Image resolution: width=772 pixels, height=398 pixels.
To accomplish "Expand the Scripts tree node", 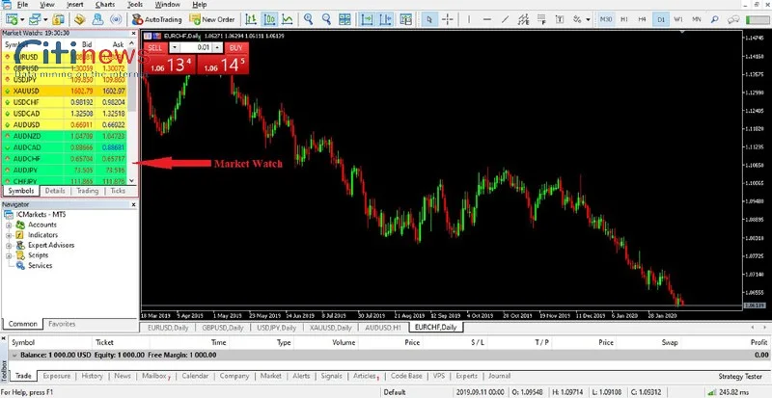I will pyautogui.click(x=9, y=255).
